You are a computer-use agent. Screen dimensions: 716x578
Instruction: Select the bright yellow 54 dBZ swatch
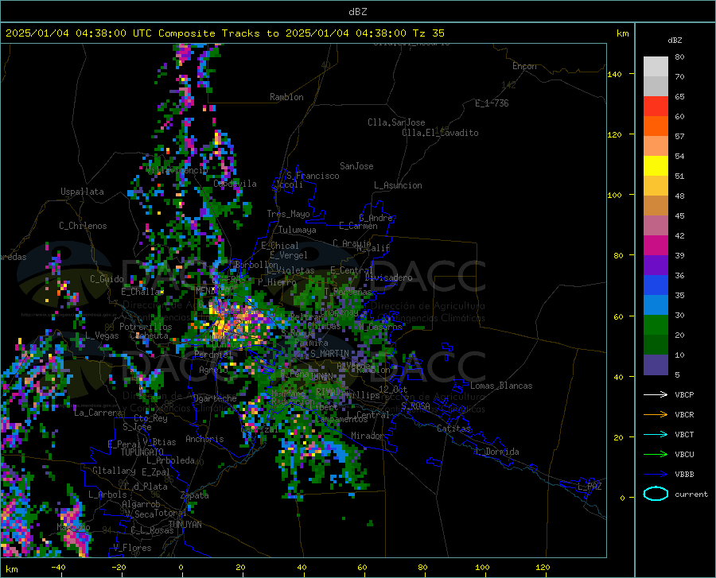click(x=656, y=166)
